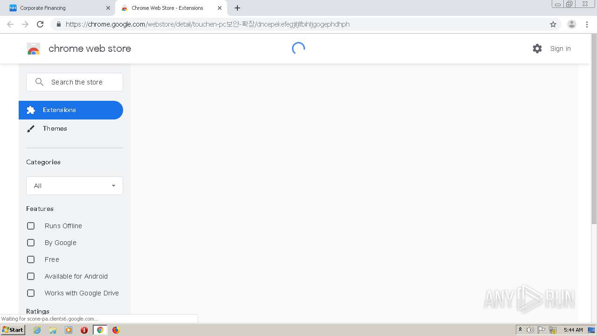The height and width of the screenshot is (336, 597).
Task: Launch Firefox from the taskbar
Action: (x=116, y=330)
